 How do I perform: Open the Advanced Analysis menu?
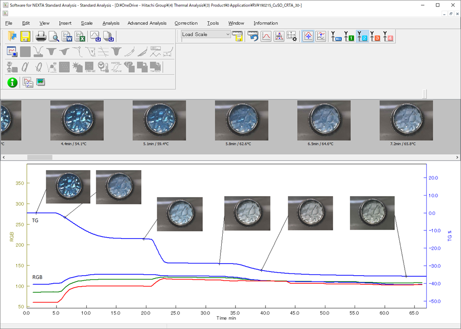coord(146,23)
